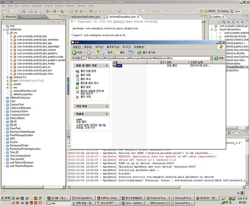Select the com folder in src window
250x206 pixels.
[117, 66]
